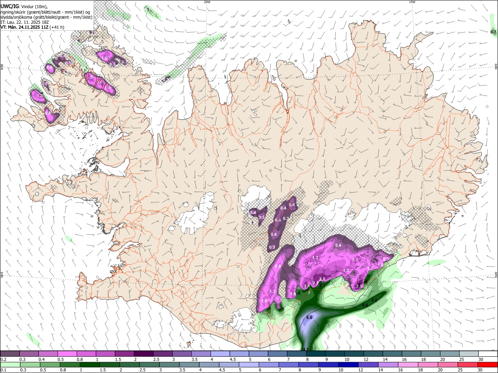Pick the red 30 swatch on the bottom rain scale
Image resolution: width=498 pixels, height=373 pixels.
487,365
